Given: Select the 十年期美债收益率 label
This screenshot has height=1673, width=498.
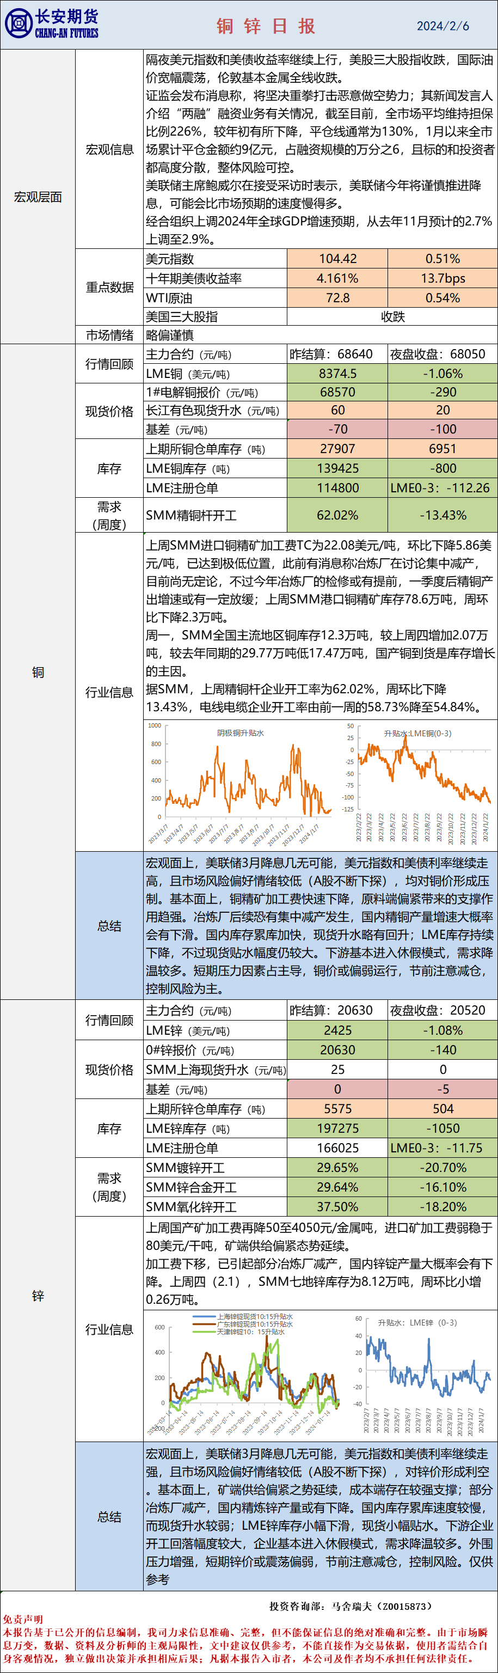Looking at the screenshot, I should [x=194, y=278].
